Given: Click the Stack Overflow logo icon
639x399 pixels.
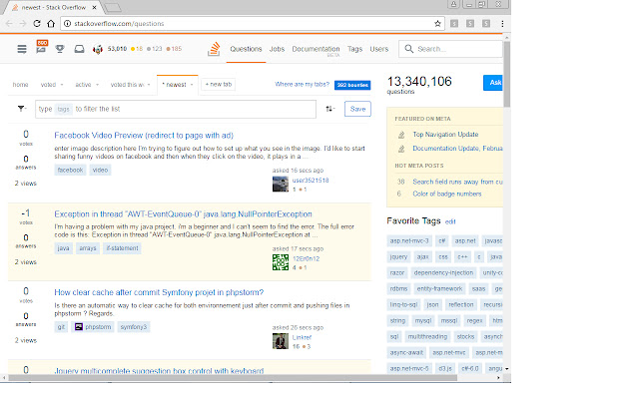Looking at the screenshot, I should click(x=214, y=49).
